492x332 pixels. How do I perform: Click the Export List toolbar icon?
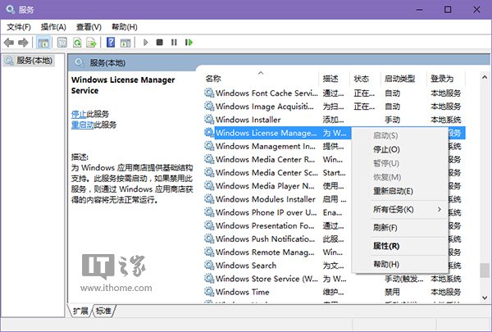click(91, 42)
